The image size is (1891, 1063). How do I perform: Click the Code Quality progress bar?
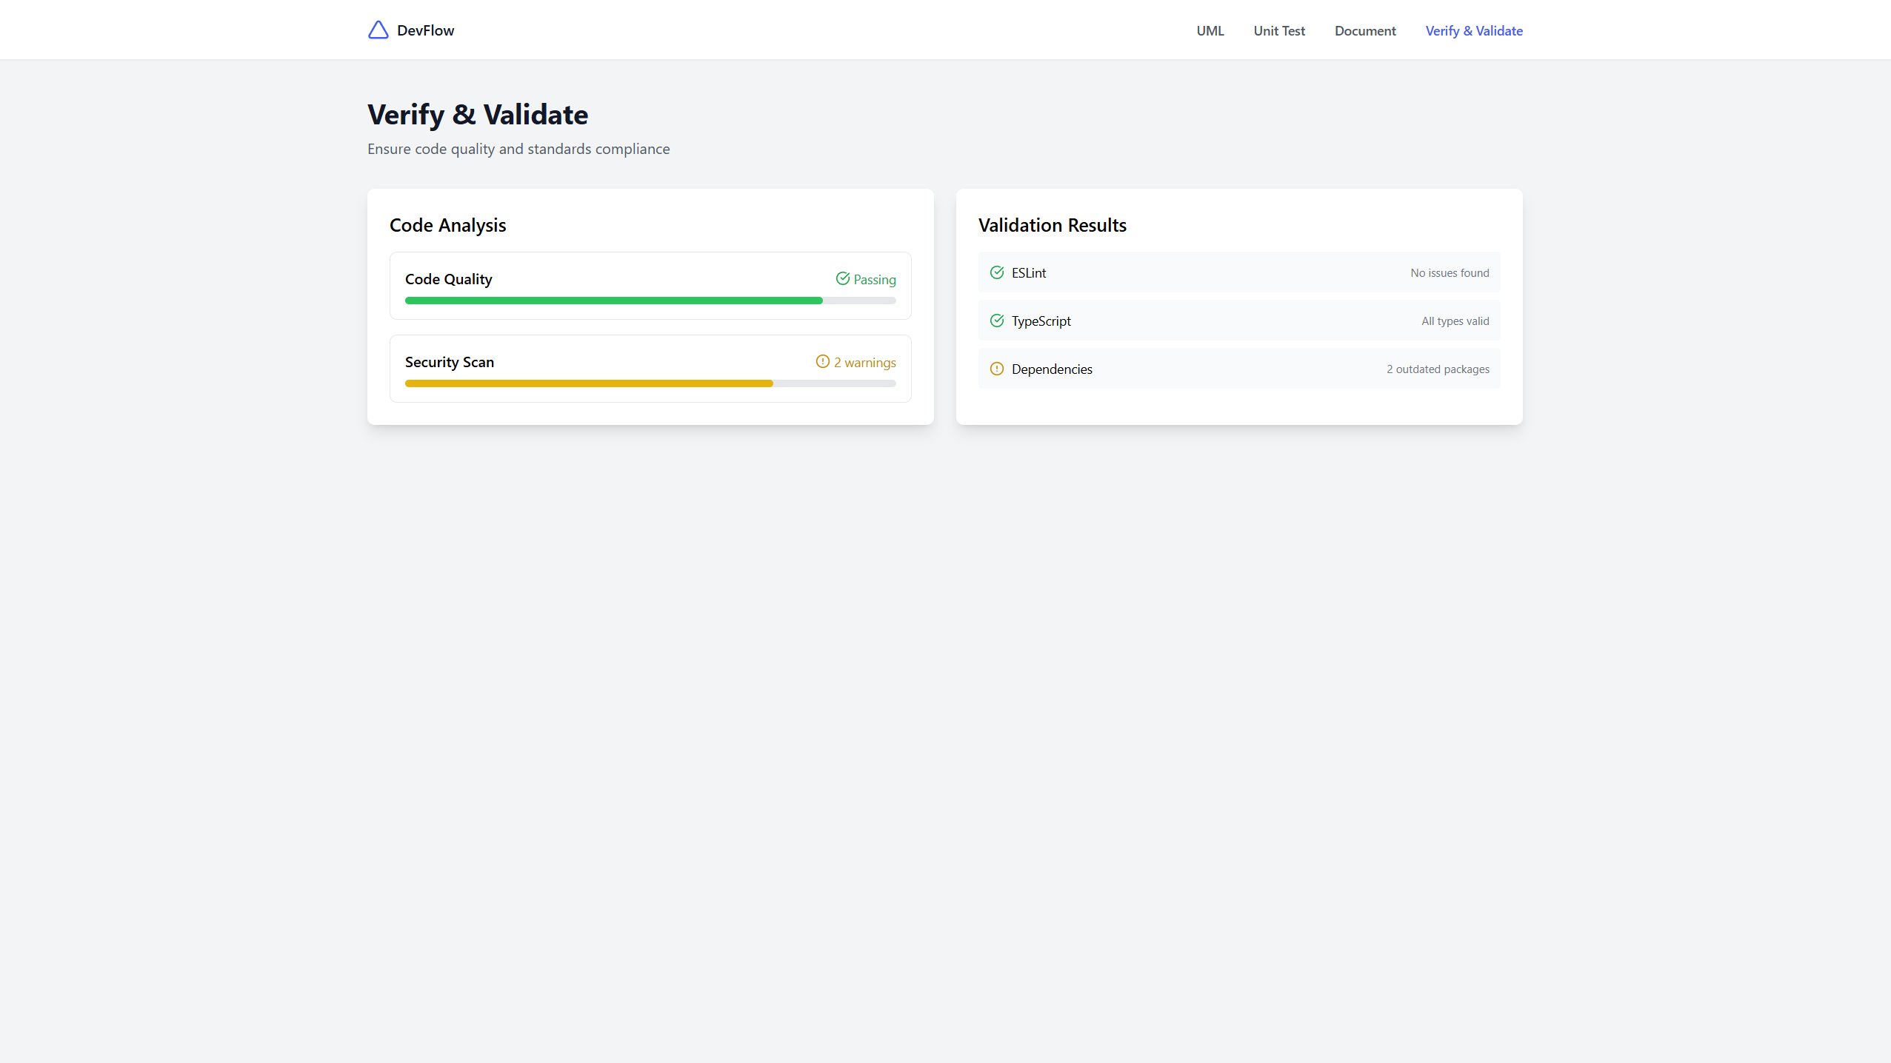[650, 301]
